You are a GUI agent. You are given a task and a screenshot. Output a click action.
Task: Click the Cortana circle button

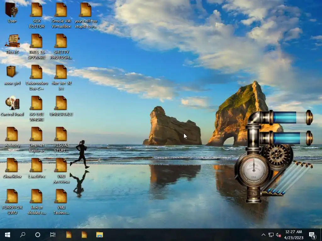click(38, 235)
